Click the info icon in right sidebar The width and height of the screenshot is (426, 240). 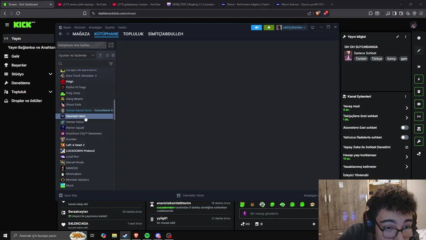coord(419,38)
